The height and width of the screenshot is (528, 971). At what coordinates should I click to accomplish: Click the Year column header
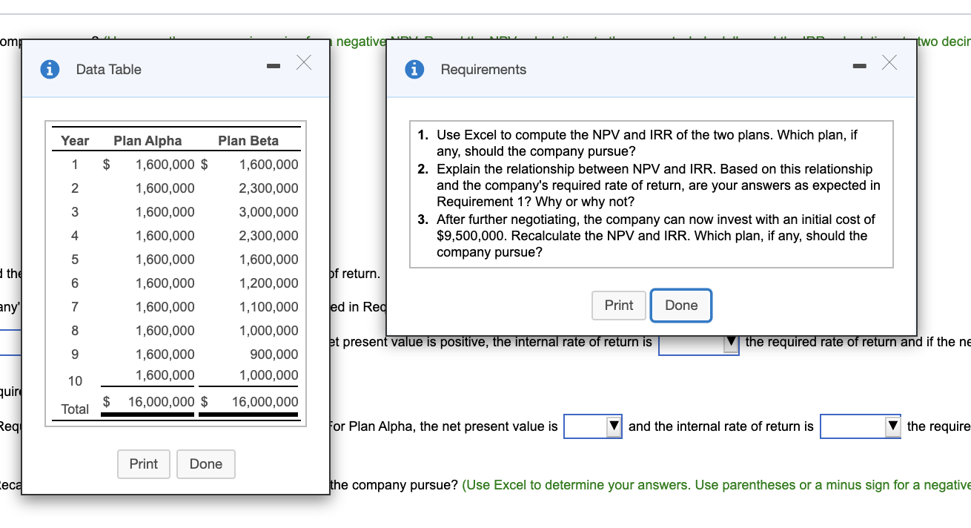coord(74,140)
